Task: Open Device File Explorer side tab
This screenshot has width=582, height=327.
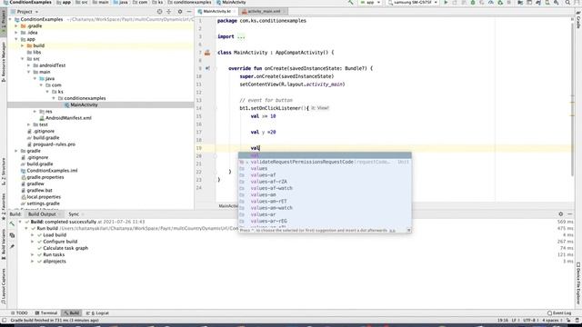Action: (x=578, y=283)
